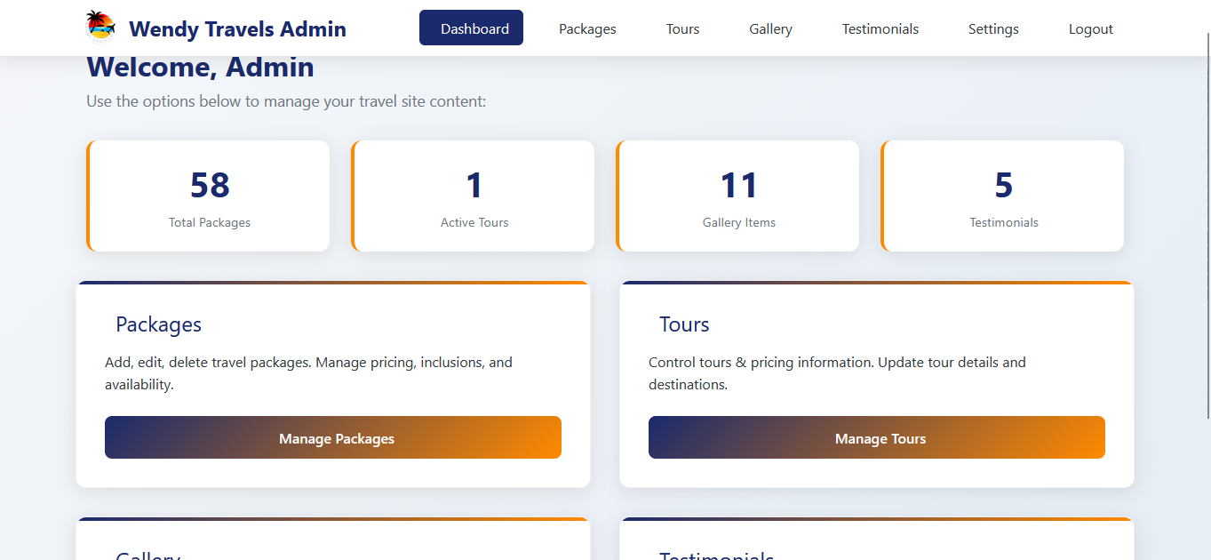Select the Gallery Items stat card
Viewport: 1211px width, 560px height.
737,196
